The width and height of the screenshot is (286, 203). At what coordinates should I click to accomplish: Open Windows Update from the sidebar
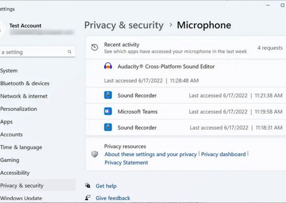22,198
